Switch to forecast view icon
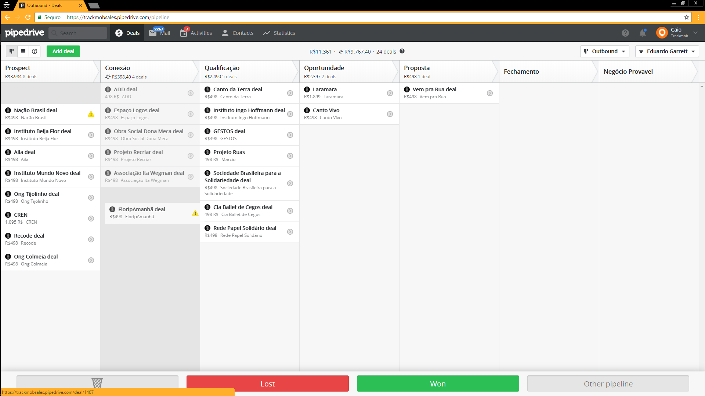The height and width of the screenshot is (396, 705). pos(35,51)
